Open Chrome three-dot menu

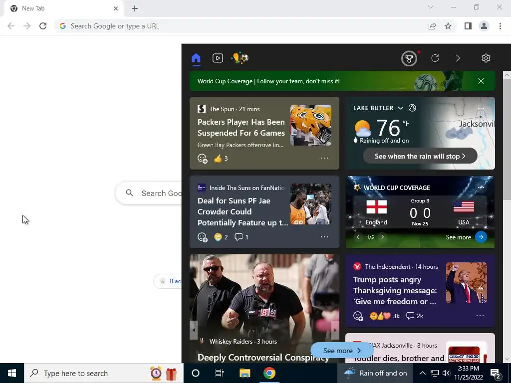tap(500, 26)
